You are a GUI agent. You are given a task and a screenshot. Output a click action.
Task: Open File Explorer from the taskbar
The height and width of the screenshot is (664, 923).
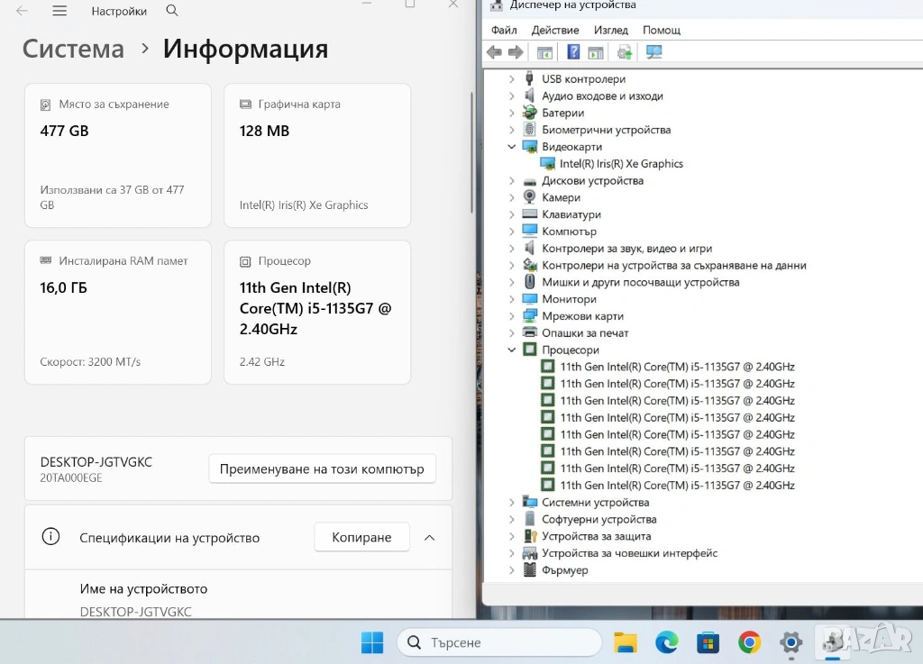625,642
